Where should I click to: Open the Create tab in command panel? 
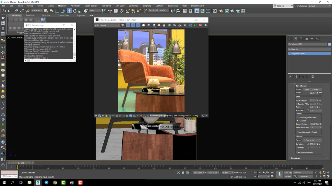(x=290, y=39)
